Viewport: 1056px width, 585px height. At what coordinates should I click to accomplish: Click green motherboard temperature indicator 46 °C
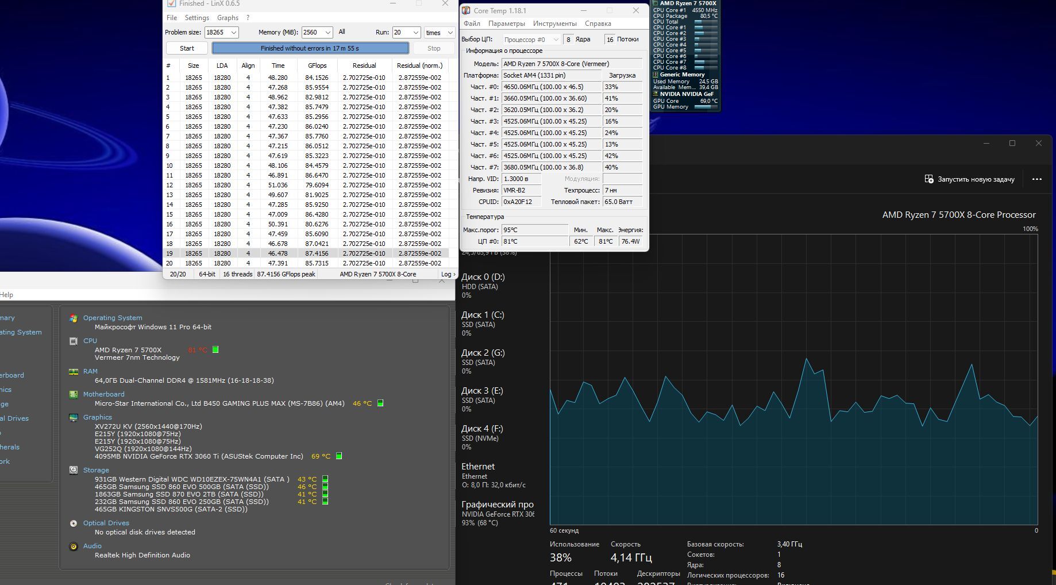380,403
